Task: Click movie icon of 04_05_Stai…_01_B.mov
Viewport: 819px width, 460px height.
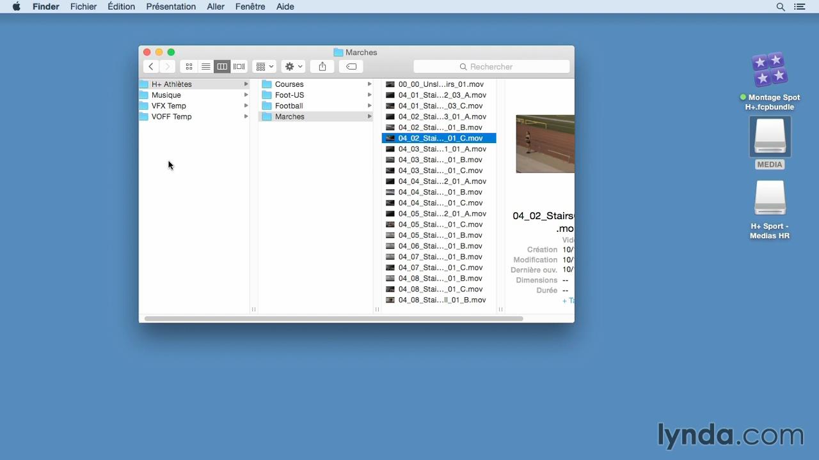Action: coord(390,235)
